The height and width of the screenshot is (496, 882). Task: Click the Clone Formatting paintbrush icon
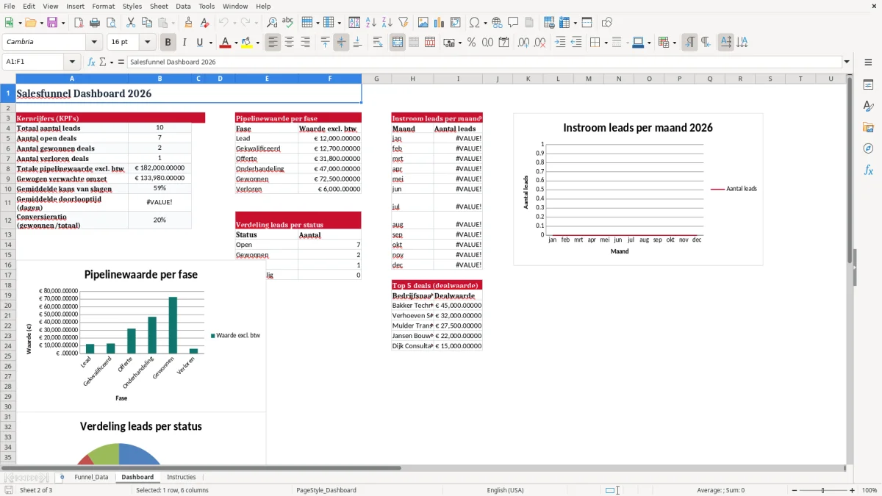click(x=188, y=23)
